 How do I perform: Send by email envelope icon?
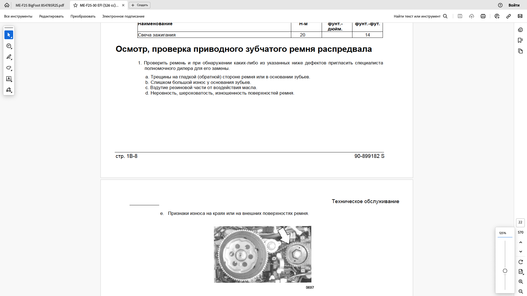point(520,16)
